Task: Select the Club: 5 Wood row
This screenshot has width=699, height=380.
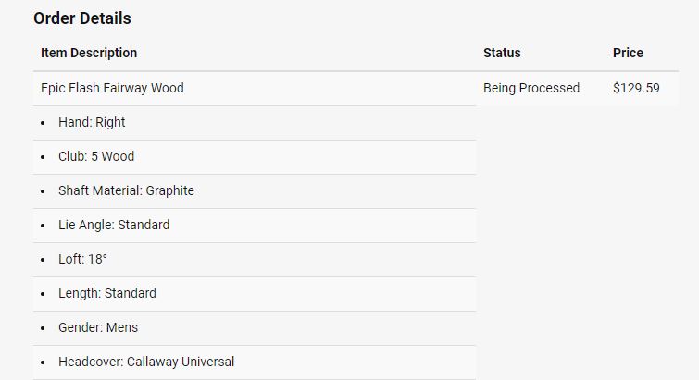Action: click(x=96, y=156)
